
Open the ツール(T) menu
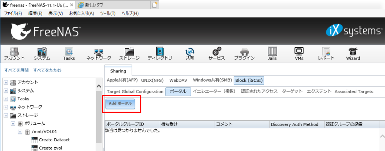(108, 13)
